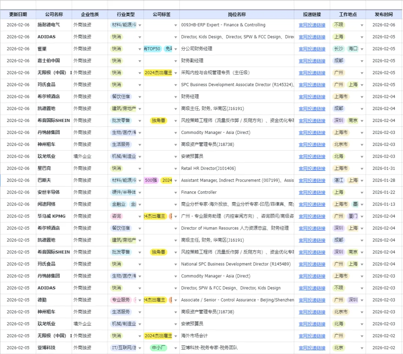The width and height of the screenshot is (403, 354).
Task: Select the 行业类型 column header
Action: coord(126,15)
